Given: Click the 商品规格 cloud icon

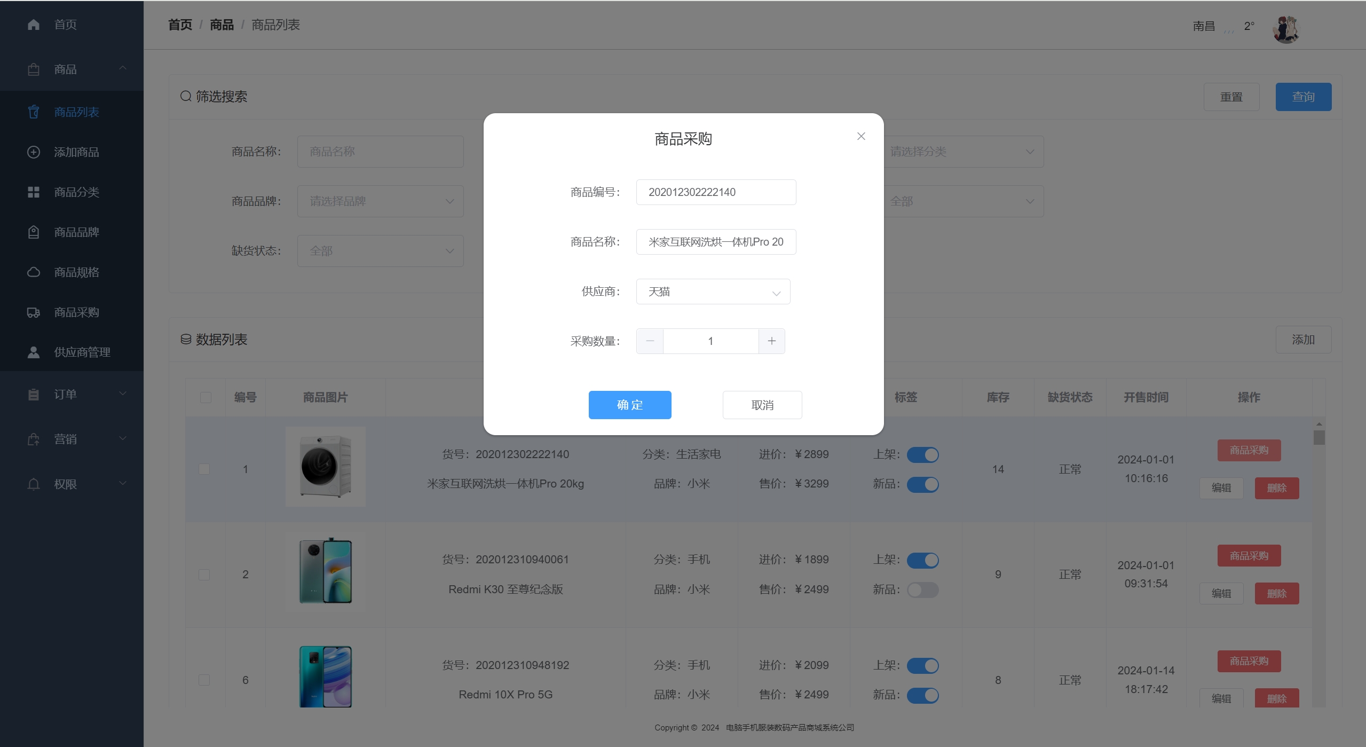Looking at the screenshot, I should (x=33, y=272).
